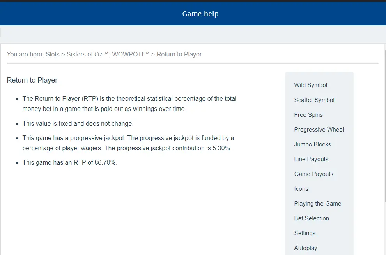
Task: Click the Slots breadcrumb link
Action: point(53,54)
